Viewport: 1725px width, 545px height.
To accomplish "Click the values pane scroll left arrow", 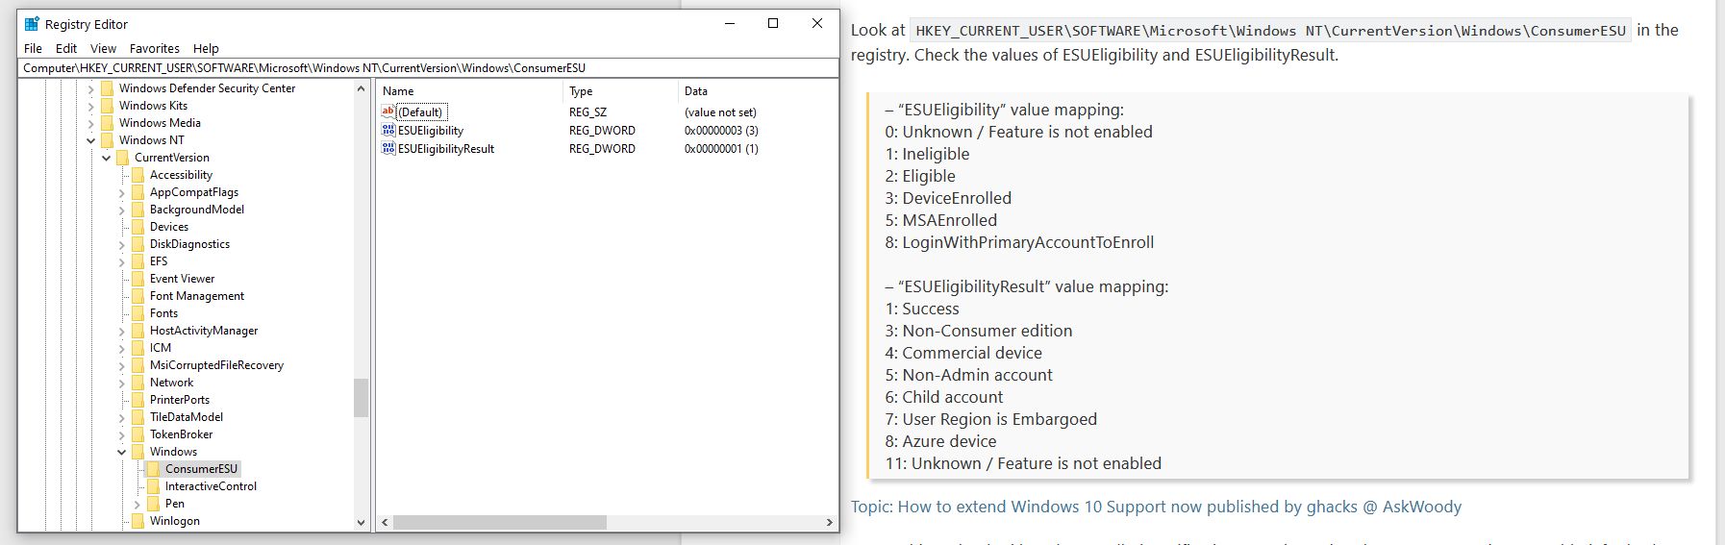I will 385,523.
